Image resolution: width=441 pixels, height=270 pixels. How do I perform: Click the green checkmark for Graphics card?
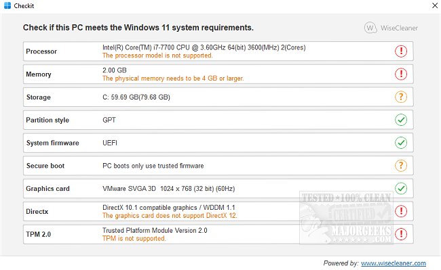click(x=401, y=188)
